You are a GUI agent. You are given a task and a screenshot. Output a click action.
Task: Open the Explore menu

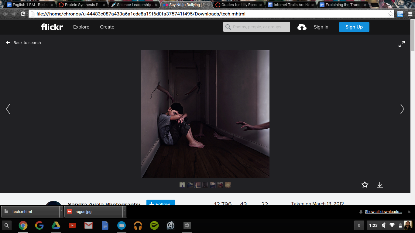(x=81, y=27)
